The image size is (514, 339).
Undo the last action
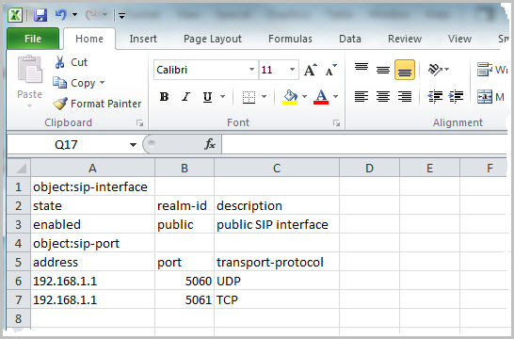[61, 15]
